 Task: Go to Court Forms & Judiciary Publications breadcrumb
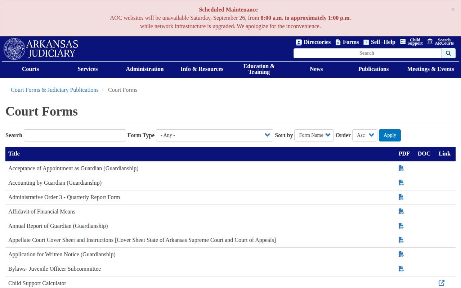tap(55, 90)
